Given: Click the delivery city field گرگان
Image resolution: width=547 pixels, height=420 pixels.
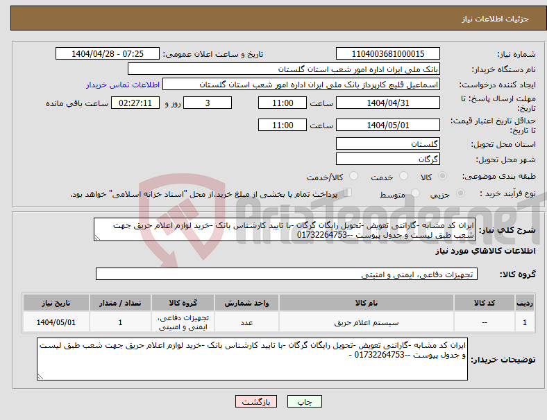Looking at the screenshot, I should 387,159.
